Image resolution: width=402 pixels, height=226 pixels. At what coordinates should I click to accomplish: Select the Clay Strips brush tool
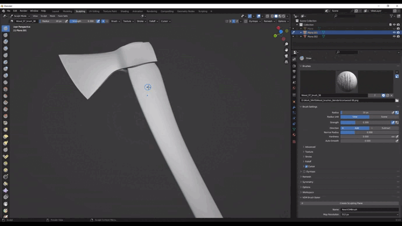(5, 48)
